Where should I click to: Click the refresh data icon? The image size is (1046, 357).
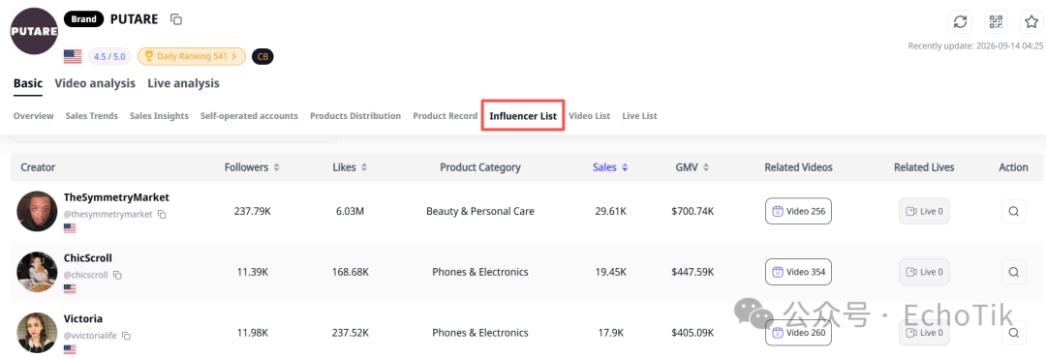(960, 21)
